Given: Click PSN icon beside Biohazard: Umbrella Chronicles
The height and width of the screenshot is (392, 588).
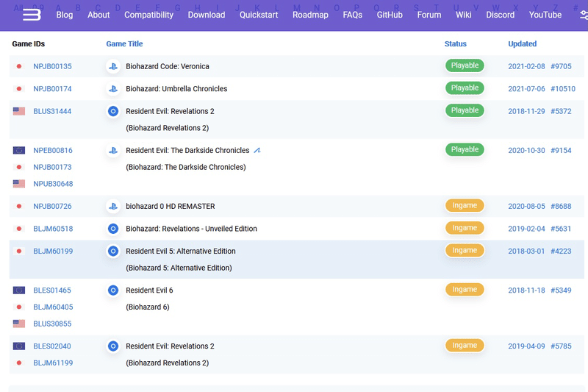Looking at the screenshot, I should point(113,89).
